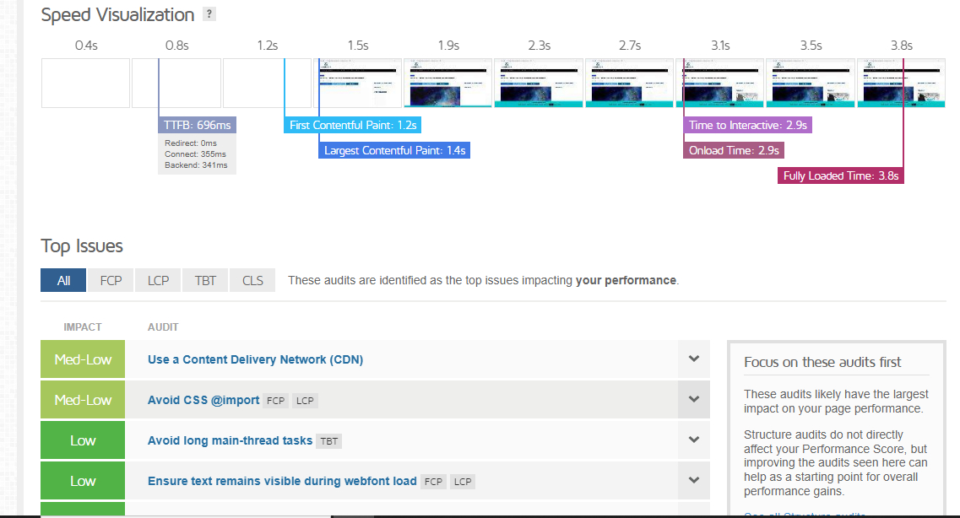960x518 pixels.
Task: Click the 1.9s filmstrip screenshot thumbnail
Action: pyautogui.click(x=447, y=83)
